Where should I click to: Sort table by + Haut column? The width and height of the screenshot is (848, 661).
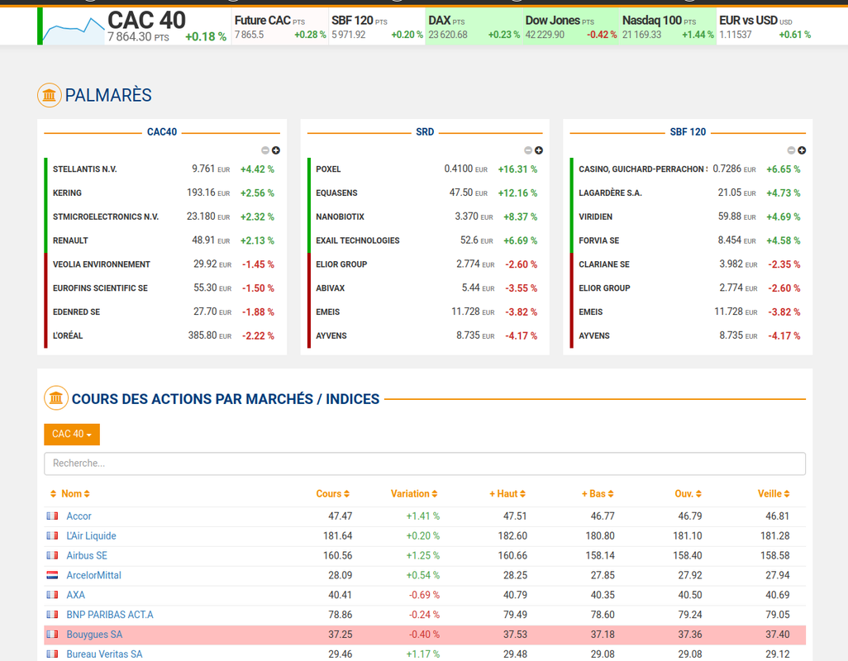(x=507, y=493)
